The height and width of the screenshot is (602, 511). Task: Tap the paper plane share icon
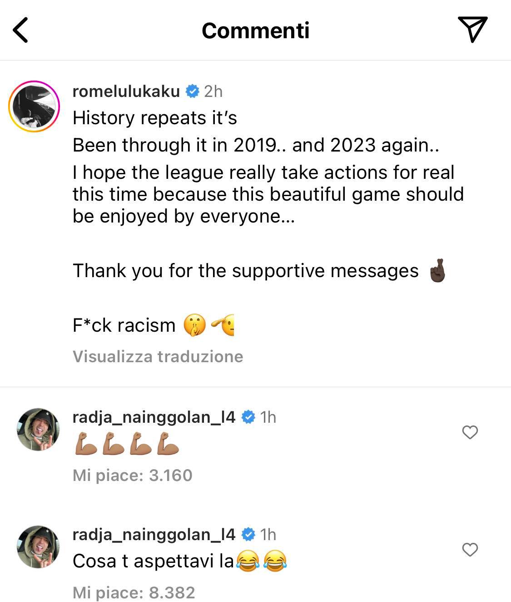pyautogui.click(x=472, y=29)
